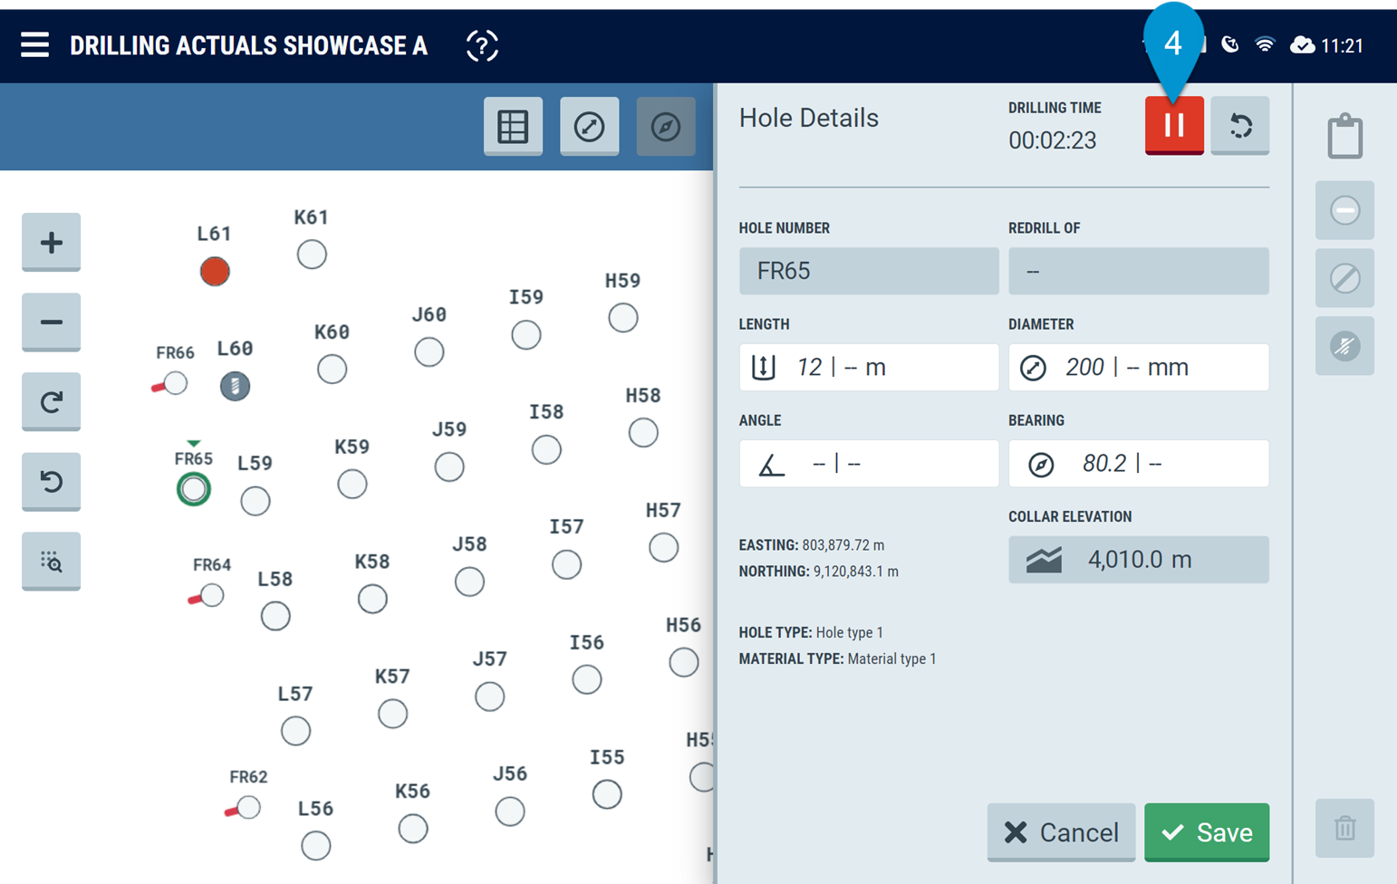Click the minus circle status icon

1345,210
